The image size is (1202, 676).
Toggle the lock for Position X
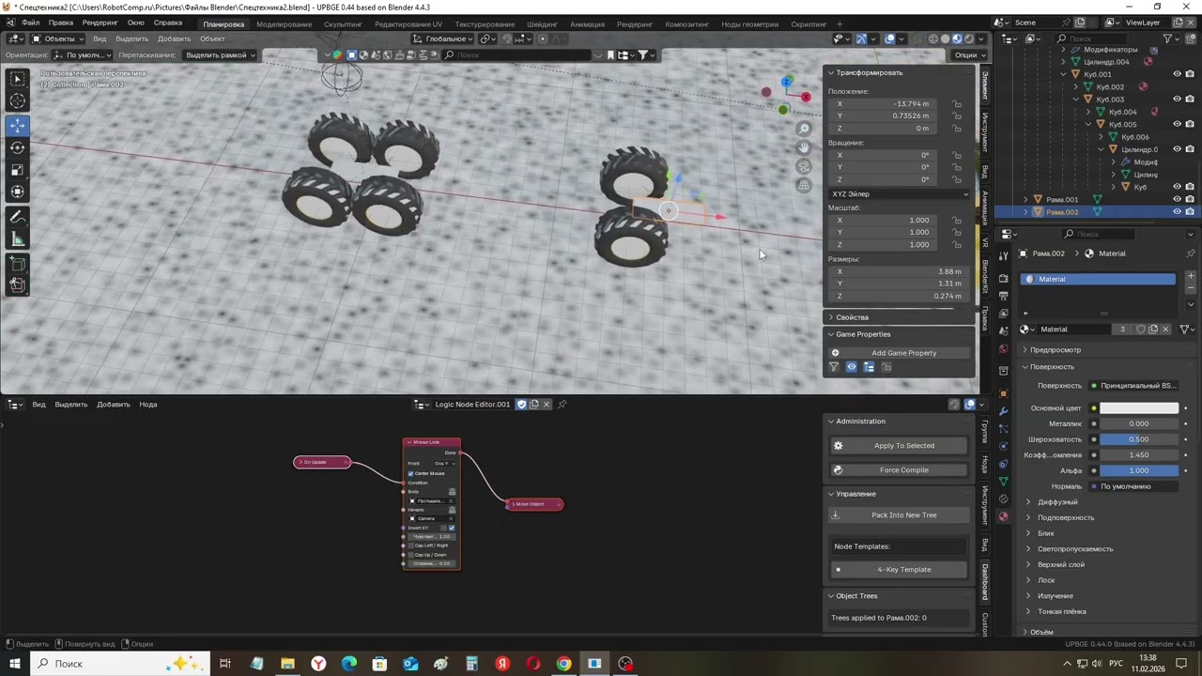(x=957, y=103)
